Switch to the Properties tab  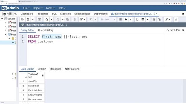[x=42, y=14]
